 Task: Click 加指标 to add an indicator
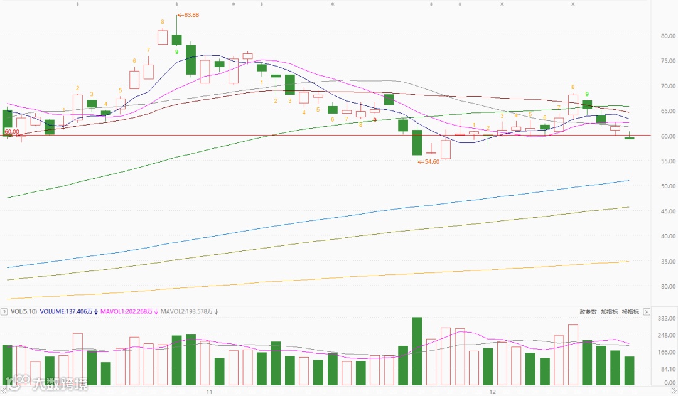pos(609,312)
